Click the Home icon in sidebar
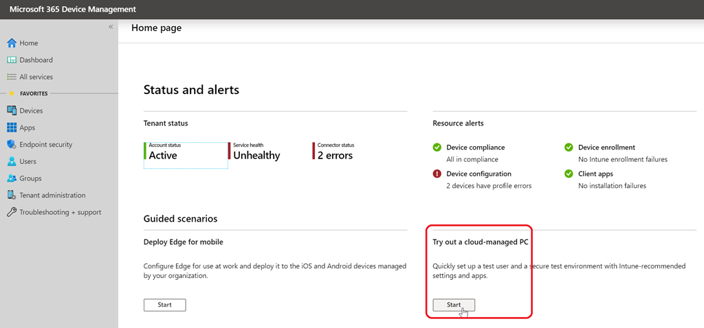 (12, 43)
